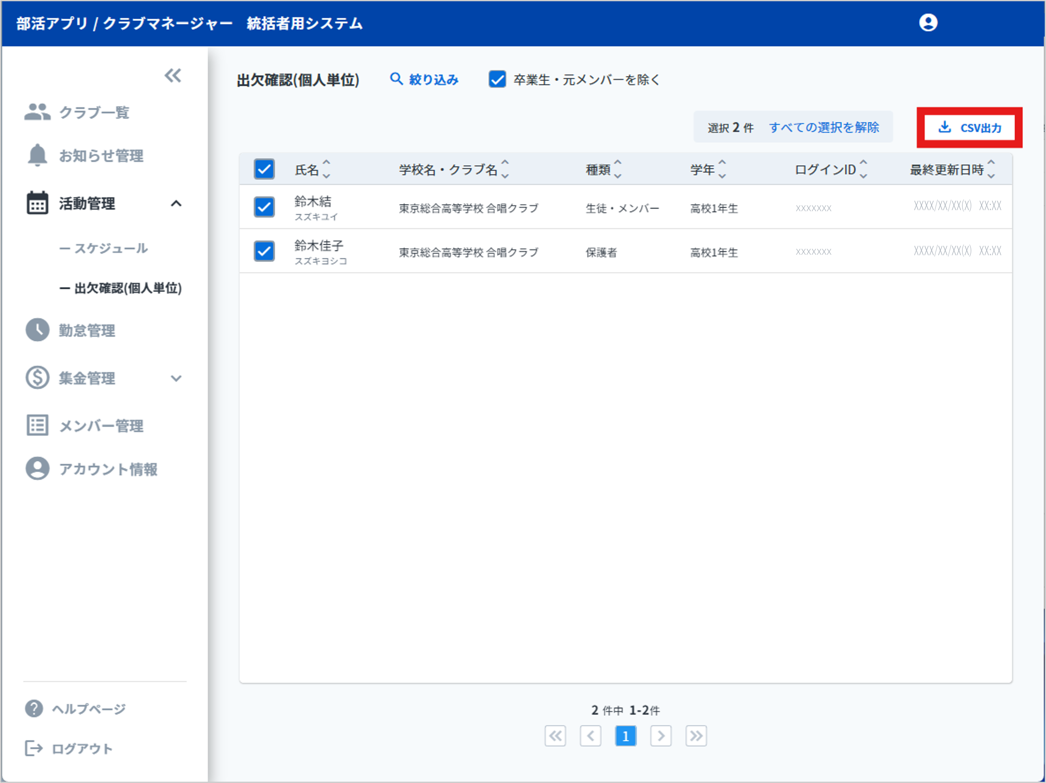Viewport: 1046px width, 783px height.
Task: Click the CSV出力 button
Action: click(969, 128)
